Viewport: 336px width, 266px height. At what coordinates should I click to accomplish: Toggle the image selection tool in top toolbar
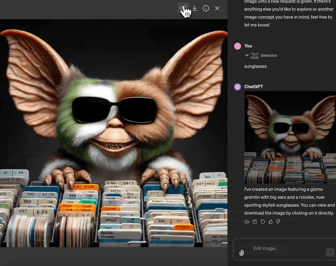tap(183, 8)
